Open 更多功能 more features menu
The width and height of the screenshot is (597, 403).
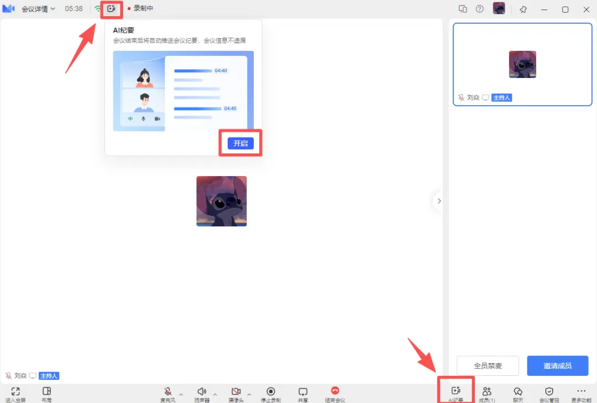(582, 394)
